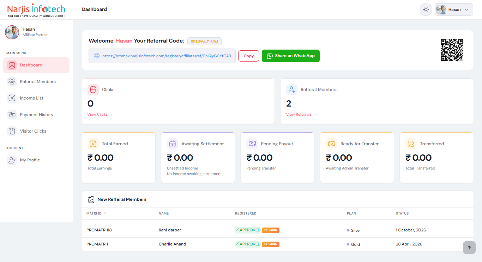Click the date 1 October, 2026
The height and width of the screenshot is (262, 482).
(x=411, y=230)
